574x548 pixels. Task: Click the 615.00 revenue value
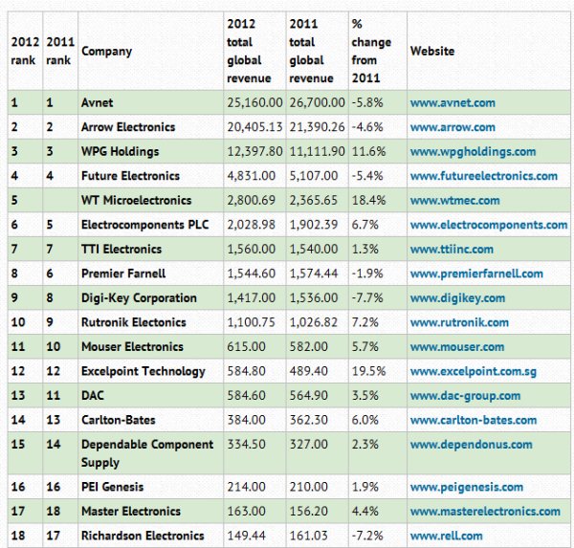point(247,347)
